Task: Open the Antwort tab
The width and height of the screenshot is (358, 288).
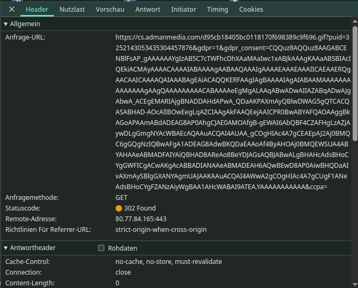Action: pyautogui.click(x=148, y=10)
